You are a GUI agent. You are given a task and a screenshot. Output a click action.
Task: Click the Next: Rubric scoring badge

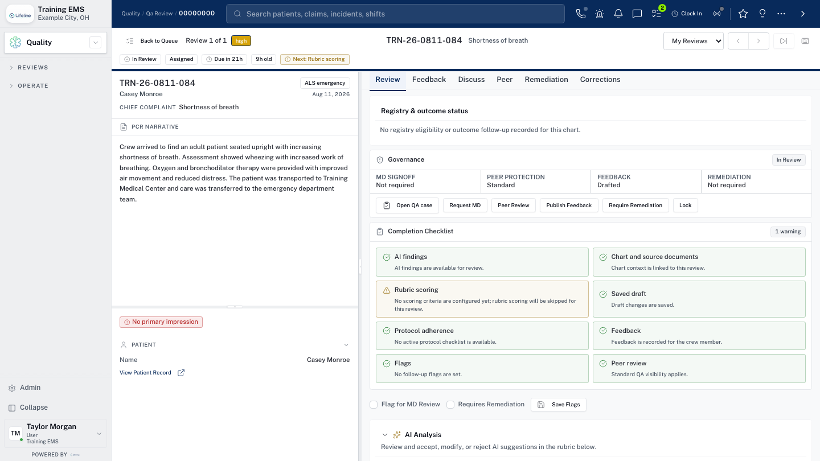coord(314,59)
